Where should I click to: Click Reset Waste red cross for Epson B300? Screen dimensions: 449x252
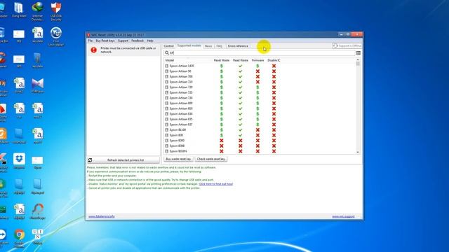222,141
